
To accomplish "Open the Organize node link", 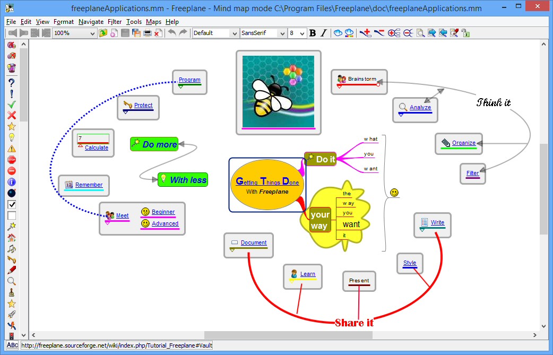I will pyautogui.click(x=463, y=143).
